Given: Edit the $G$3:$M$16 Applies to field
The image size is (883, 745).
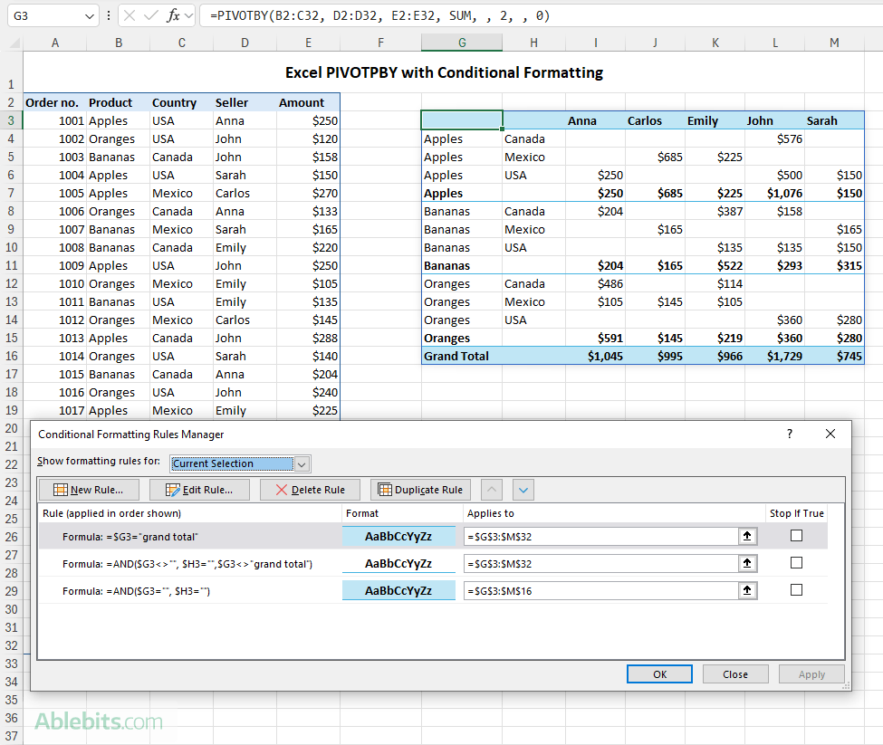Looking at the screenshot, I should click(600, 590).
